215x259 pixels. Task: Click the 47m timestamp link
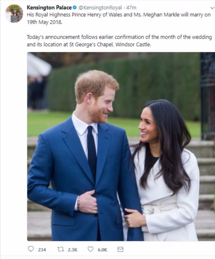131,7
